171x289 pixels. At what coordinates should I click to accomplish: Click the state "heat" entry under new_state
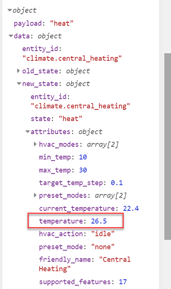pyautogui.click(x=56, y=119)
